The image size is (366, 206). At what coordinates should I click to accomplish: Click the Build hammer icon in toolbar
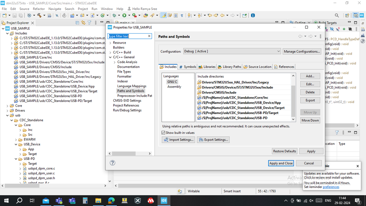[39, 15]
